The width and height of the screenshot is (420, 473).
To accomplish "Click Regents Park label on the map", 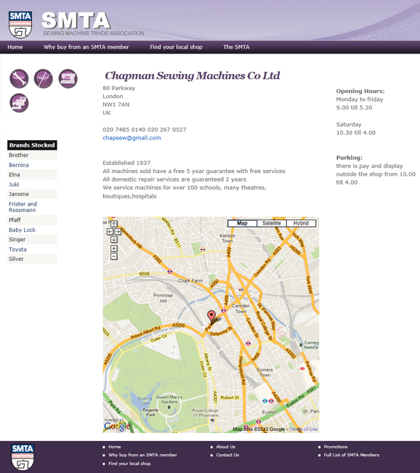I will pos(150,413).
